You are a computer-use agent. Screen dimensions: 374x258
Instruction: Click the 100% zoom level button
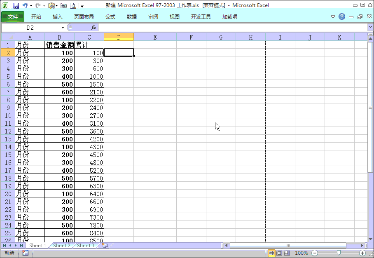point(302,253)
